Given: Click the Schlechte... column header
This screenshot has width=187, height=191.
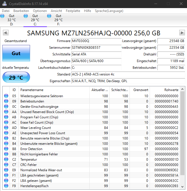Looking at the screenshot, I should (x=120, y=90).
